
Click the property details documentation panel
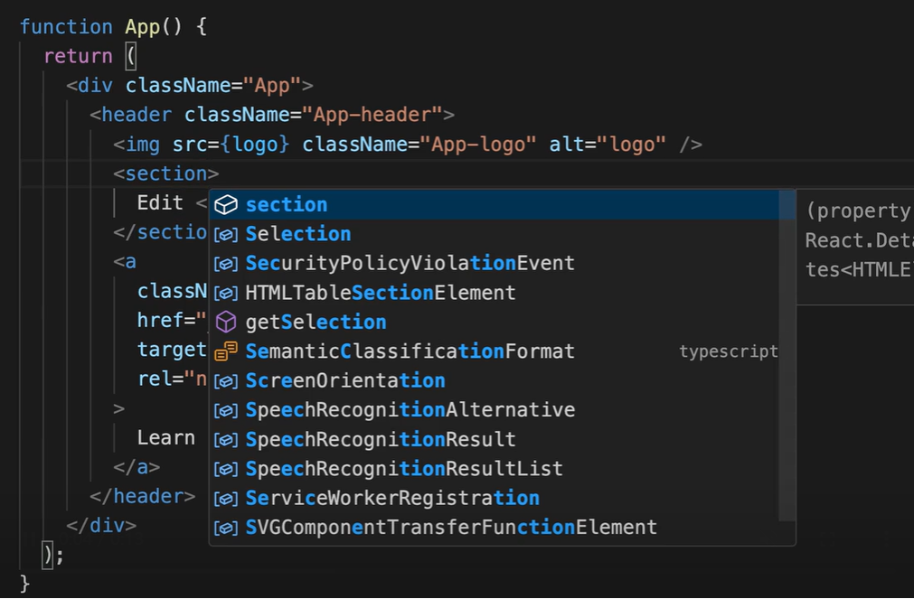point(856,240)
